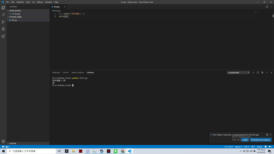Split the terminal panel
This screenshot has width=274, height=154.
point(258,73)
